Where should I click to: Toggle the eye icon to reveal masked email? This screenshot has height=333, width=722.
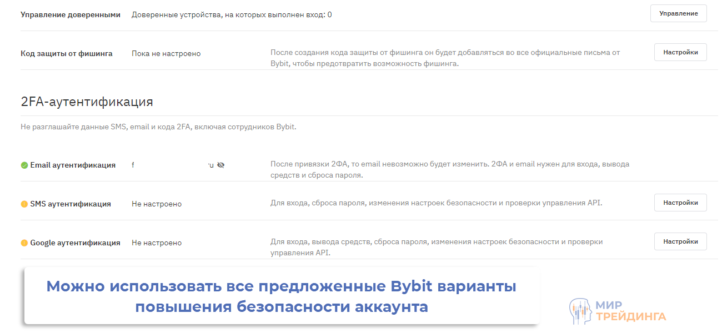pyautogui.click(x=220, y=165)
